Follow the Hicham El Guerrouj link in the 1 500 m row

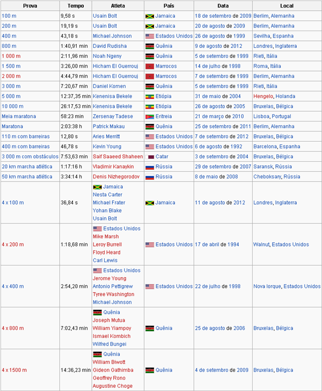point(115,66)
